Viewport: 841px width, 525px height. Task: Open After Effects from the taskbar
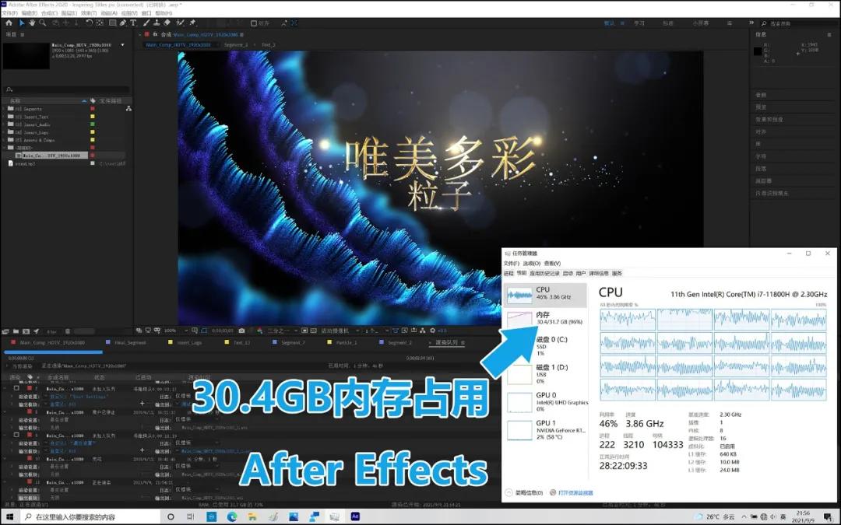pos(355,517)
